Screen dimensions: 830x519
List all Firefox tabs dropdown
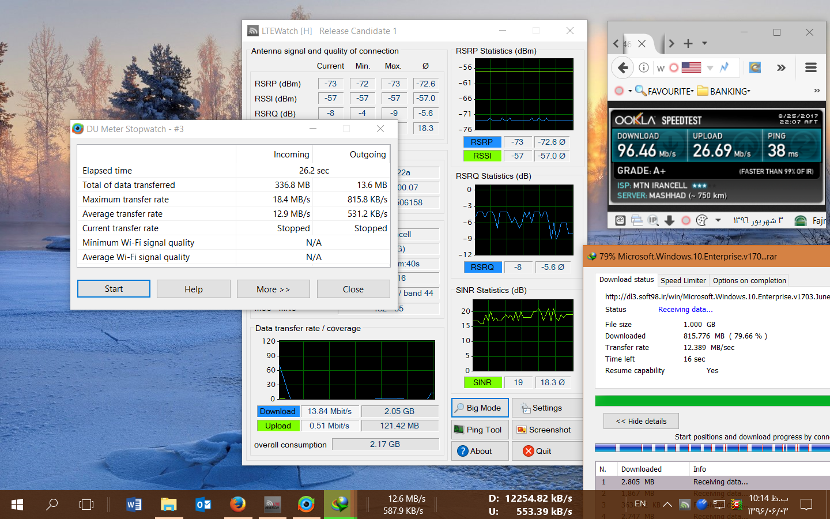[704, 43]
